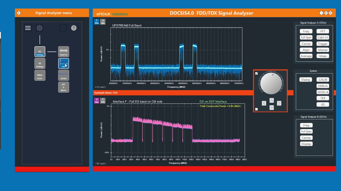Click Freq in Signal Analyzer B
This screenshot has width=341, height=191.
point(306,125)
